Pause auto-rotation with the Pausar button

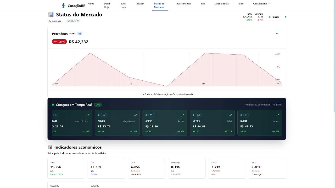(273, 17)
